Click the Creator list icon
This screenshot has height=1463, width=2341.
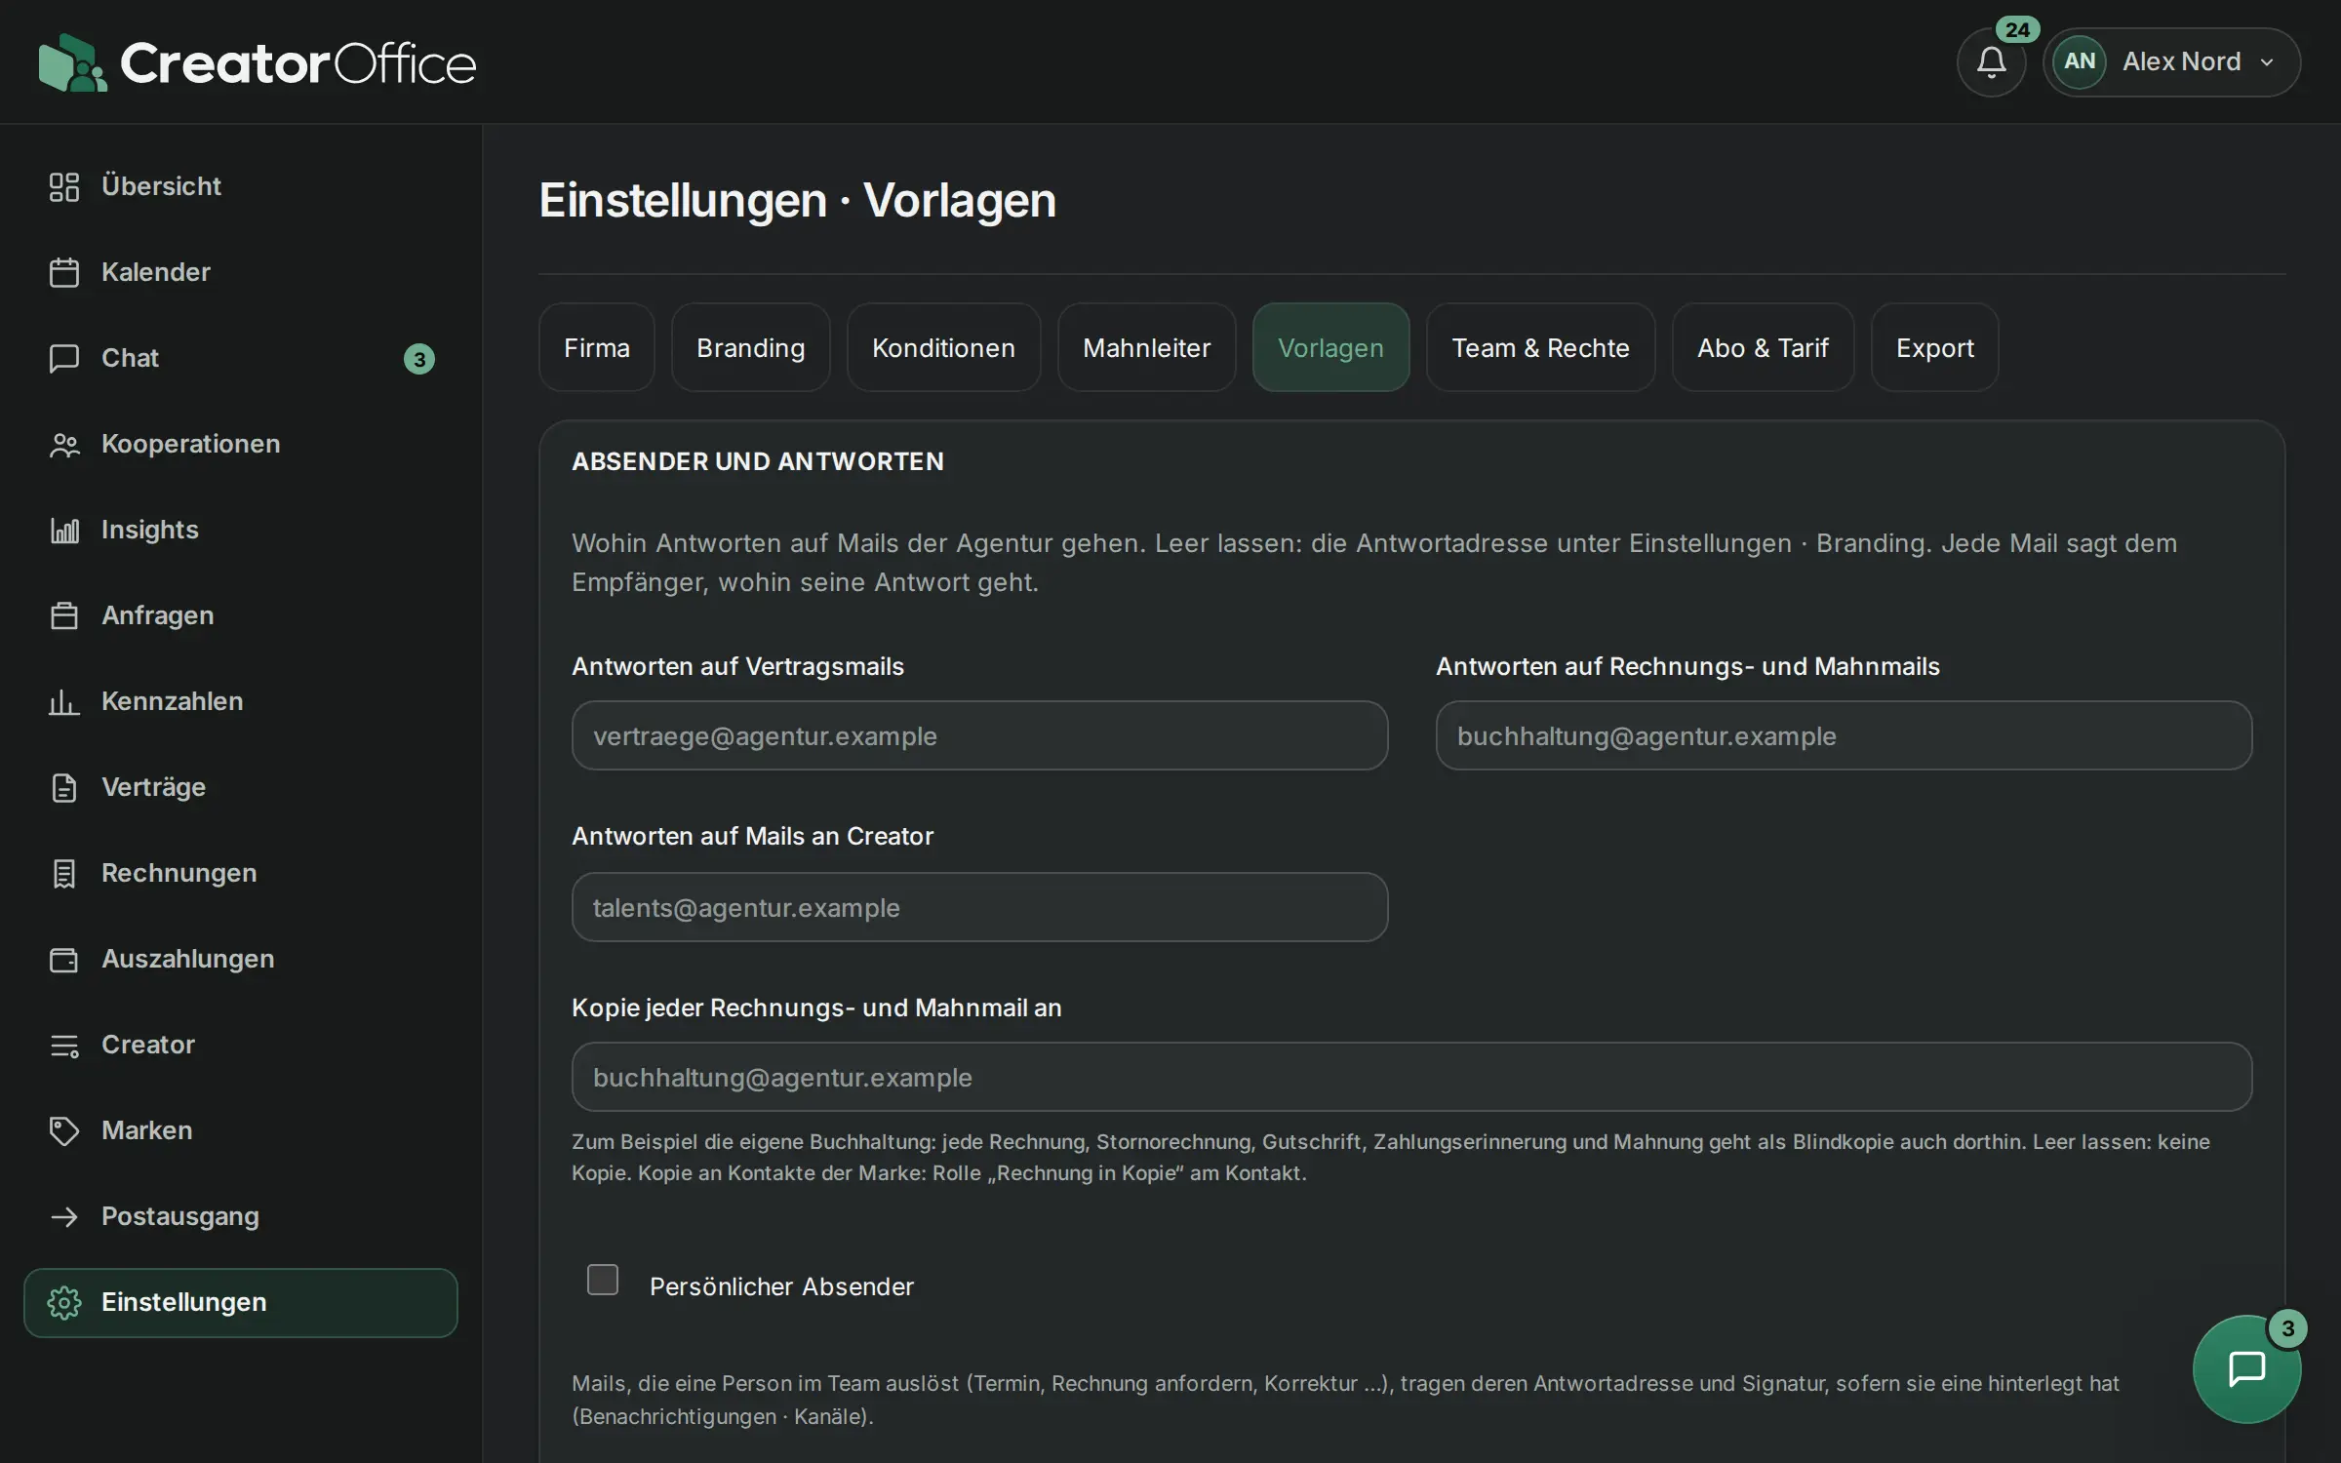pyautogui.click(x=64, y=1045)
